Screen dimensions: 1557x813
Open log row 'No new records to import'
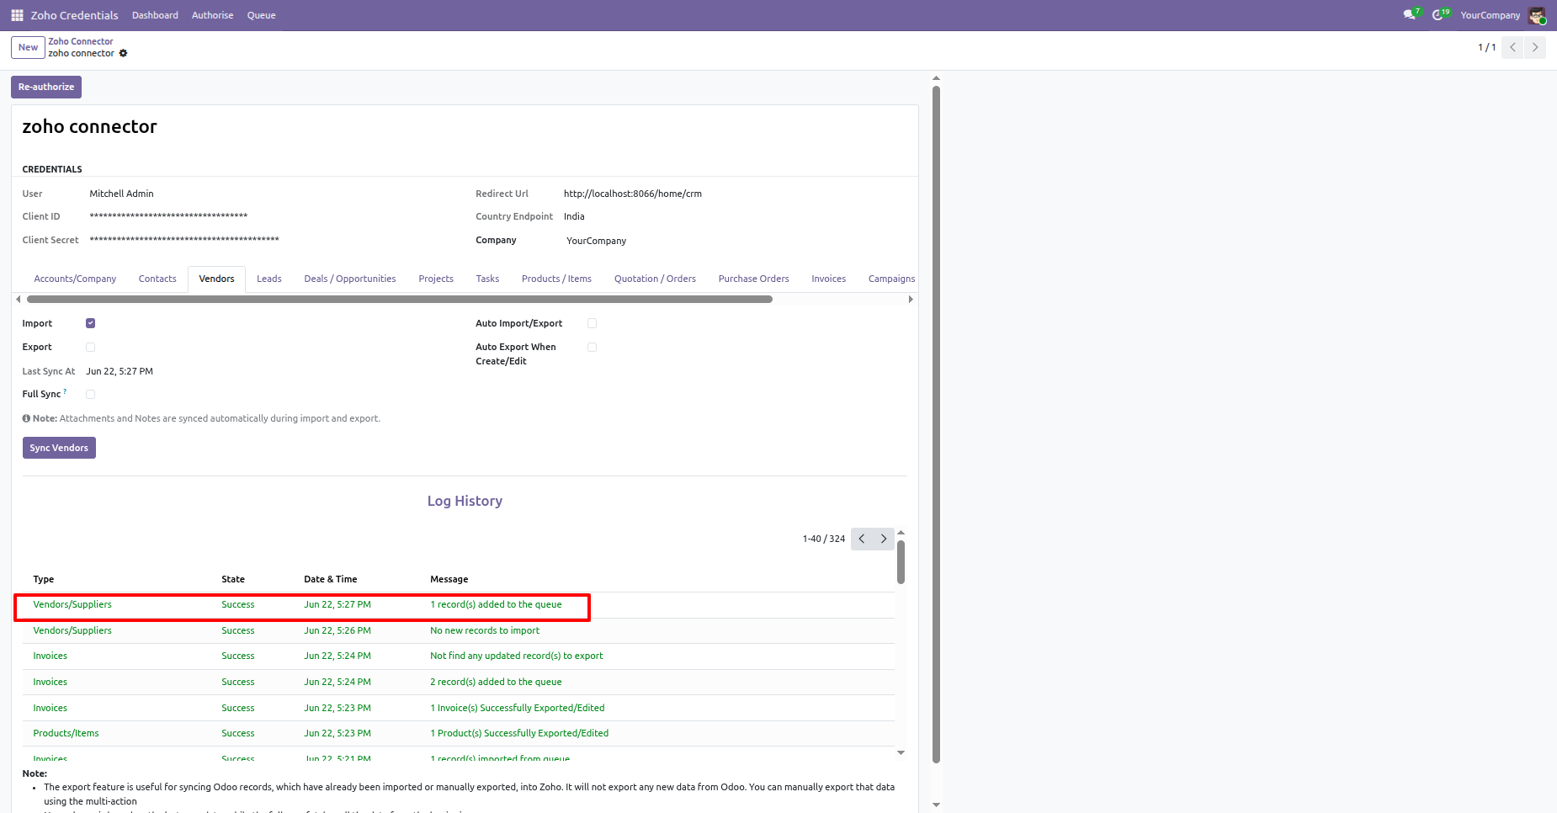coord(458,630)
